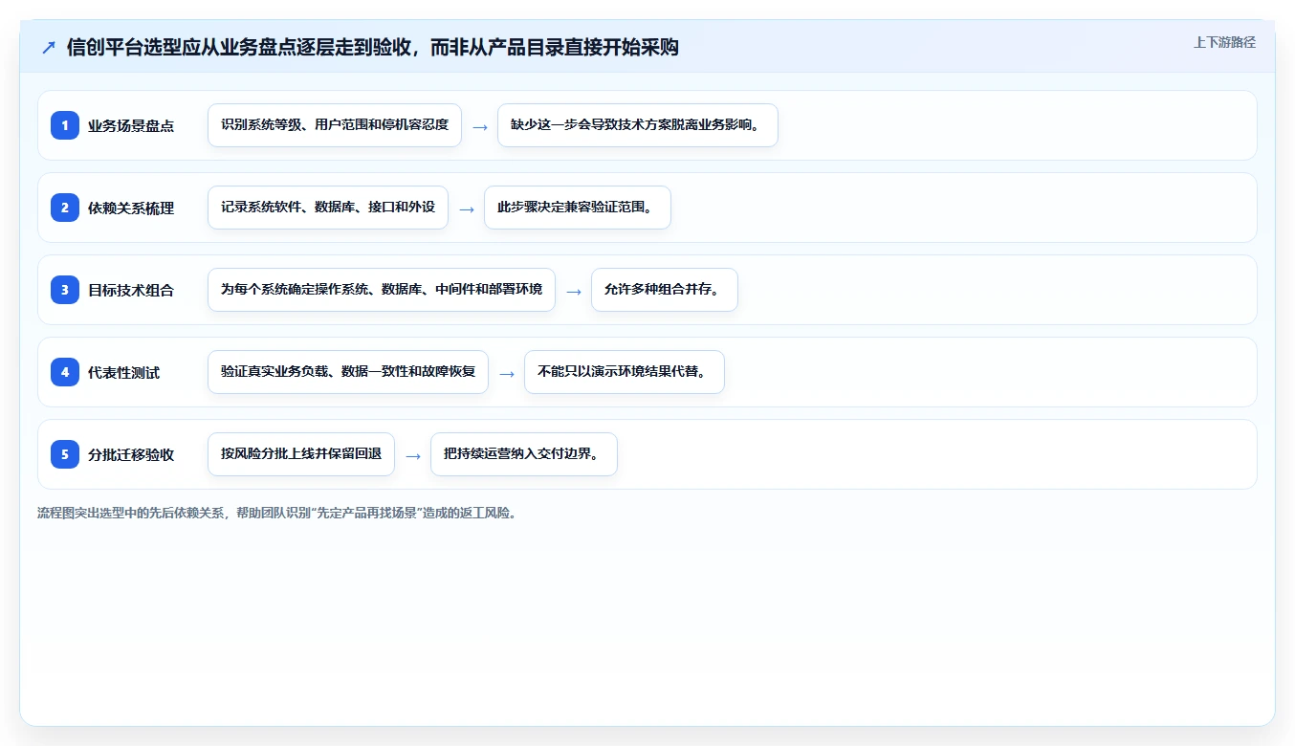Click the 分批迁移验收 step label
The image size is (1295, 746).
[131, 455]
